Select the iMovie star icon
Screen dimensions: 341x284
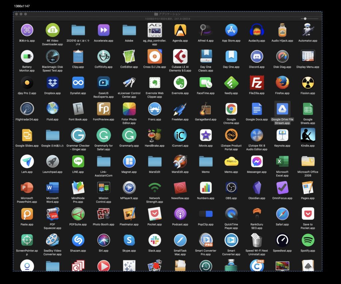pos(205,135)
